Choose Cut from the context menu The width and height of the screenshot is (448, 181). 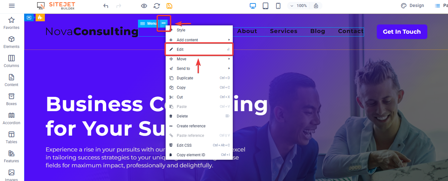tap(199, 97)
